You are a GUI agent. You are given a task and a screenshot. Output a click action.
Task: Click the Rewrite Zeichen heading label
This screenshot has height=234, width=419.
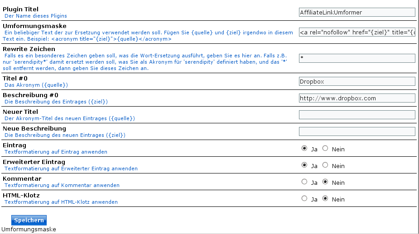[29, 49]
